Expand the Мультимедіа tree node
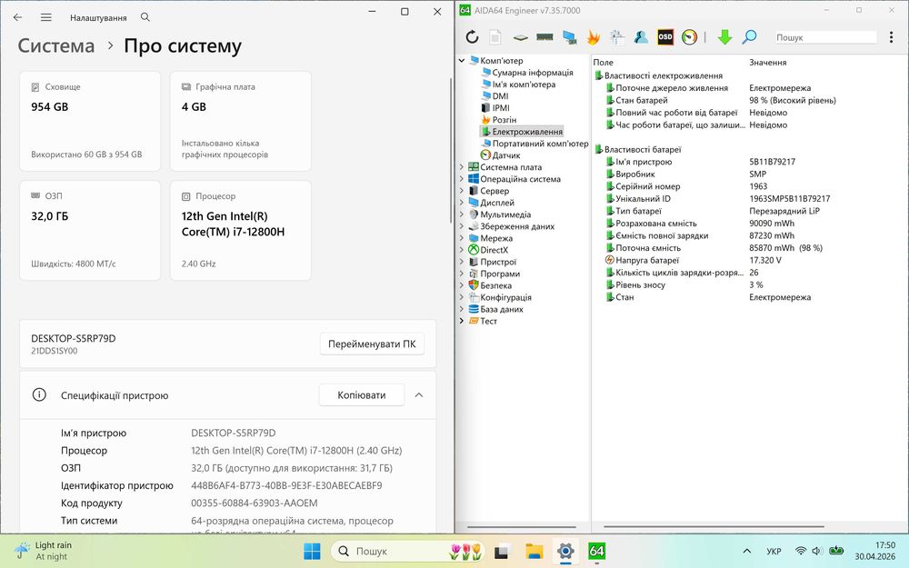The image size is (909, 568). click(x=462, y=214)
